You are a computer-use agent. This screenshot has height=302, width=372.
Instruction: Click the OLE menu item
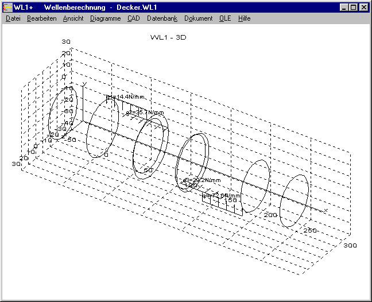(224, 18)
